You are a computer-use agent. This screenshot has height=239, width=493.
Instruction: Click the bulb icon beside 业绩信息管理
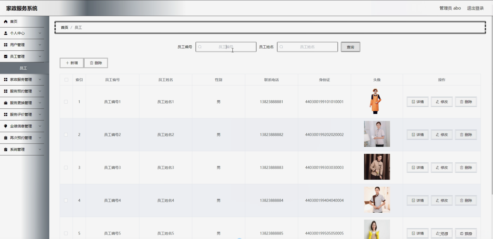pyautogui.click(x=6, y=126)
